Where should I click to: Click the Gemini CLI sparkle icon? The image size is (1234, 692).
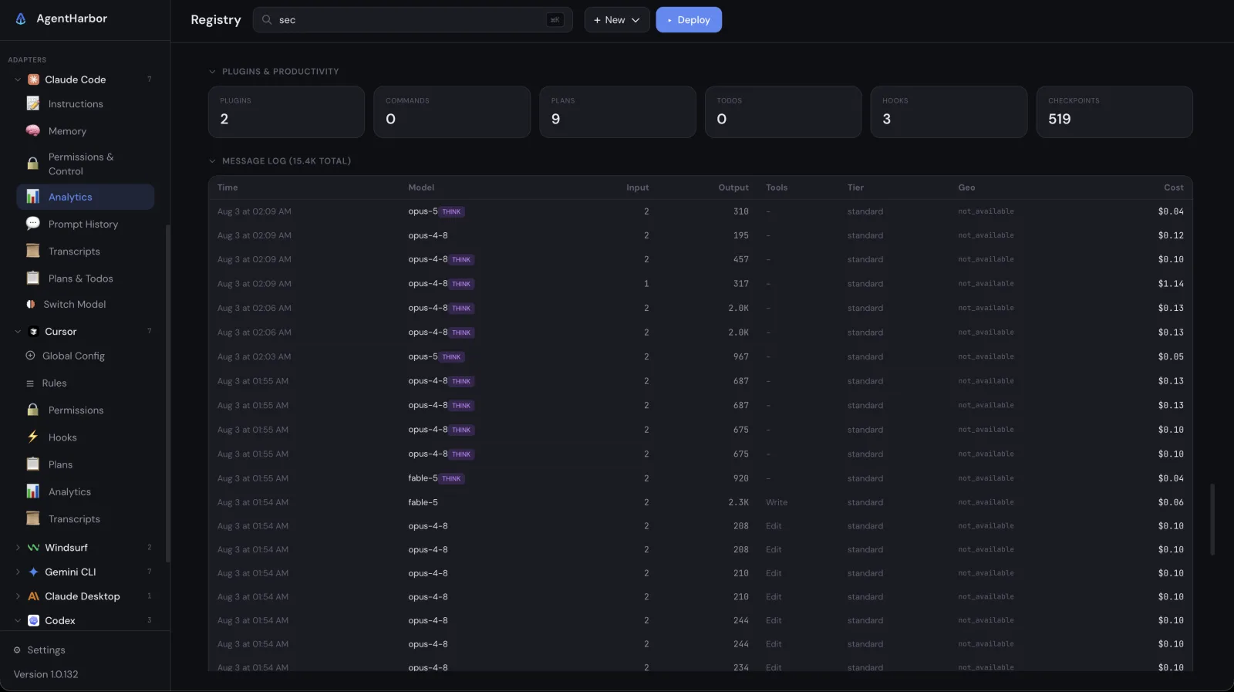pos(34,572)
